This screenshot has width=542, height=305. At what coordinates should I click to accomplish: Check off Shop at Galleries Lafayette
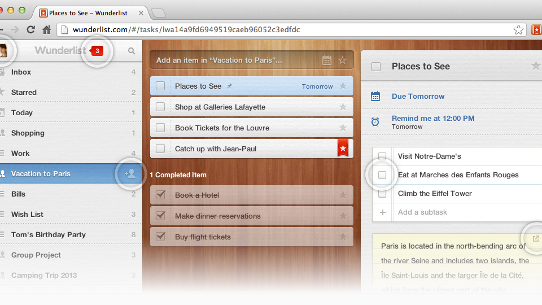click(160, 107)
